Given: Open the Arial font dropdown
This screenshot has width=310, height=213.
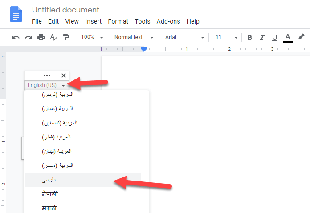Looking at the screenshot, I should [185, 37].
